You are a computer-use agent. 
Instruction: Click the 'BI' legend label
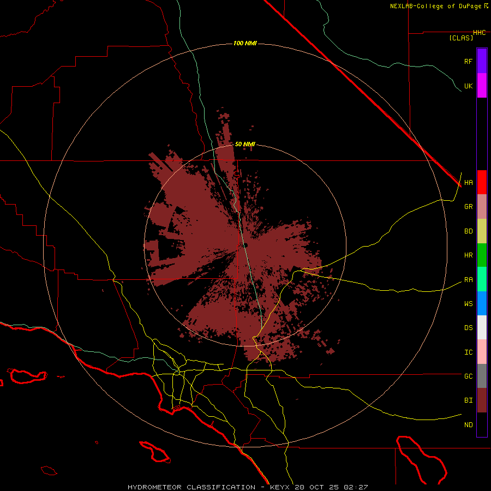pyautogui.click(x=468, y=400)
